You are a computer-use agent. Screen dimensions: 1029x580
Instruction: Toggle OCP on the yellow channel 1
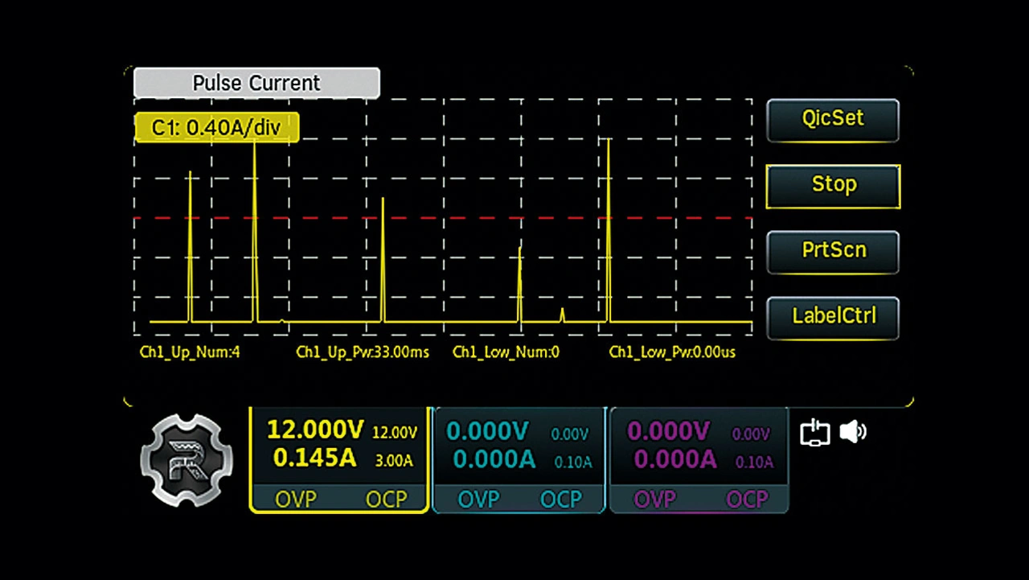point(386,500)
